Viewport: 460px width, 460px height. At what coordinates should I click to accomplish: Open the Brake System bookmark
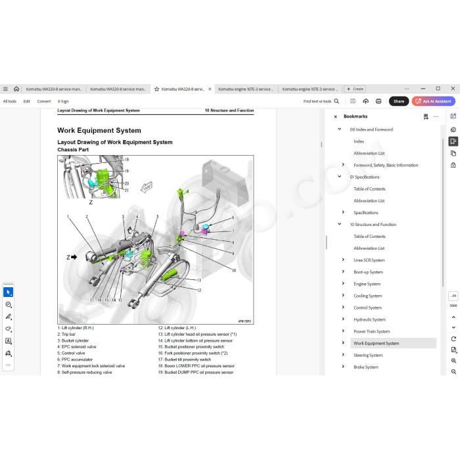[x=366, y=367]
